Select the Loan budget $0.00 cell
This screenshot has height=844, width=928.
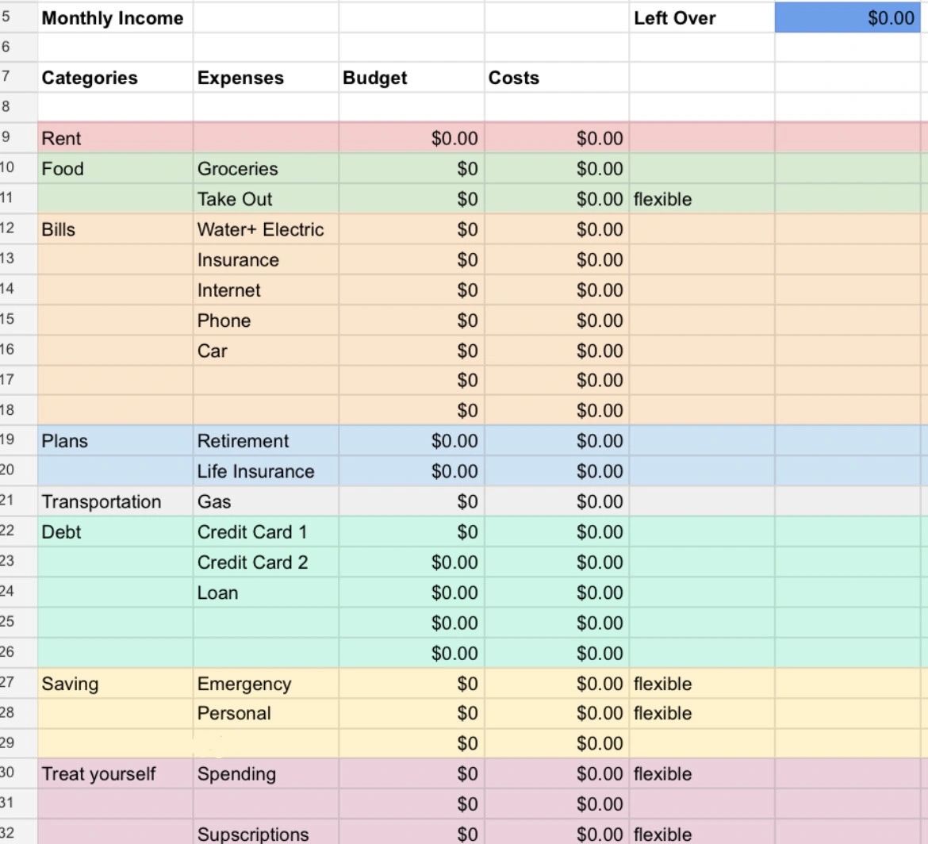[412, 593]
